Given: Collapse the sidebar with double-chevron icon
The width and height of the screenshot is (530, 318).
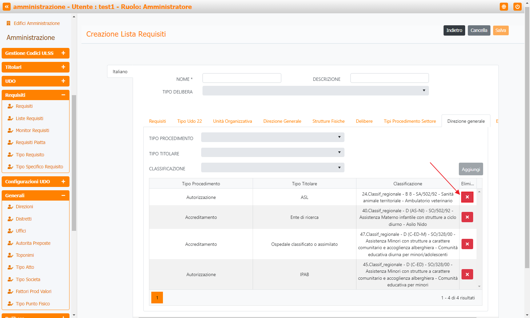Looking at the screenshot, I should point(7,7).
